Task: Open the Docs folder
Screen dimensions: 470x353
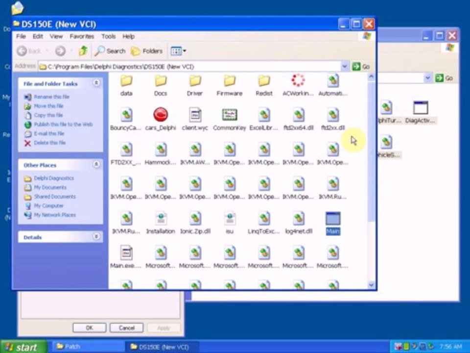Action: pyautogui.click(x=161, y=85)
